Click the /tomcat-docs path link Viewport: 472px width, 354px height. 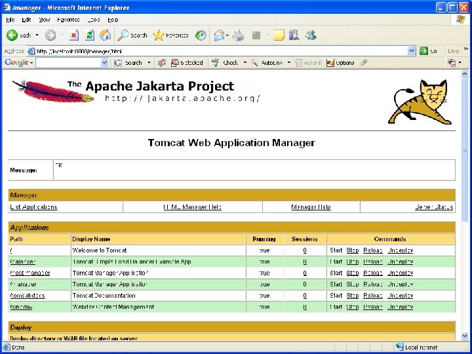pyautogui.click(x=28, y=296)
